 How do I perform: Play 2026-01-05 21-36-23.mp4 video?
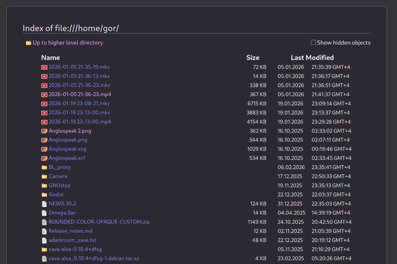(x=80, y=94)
